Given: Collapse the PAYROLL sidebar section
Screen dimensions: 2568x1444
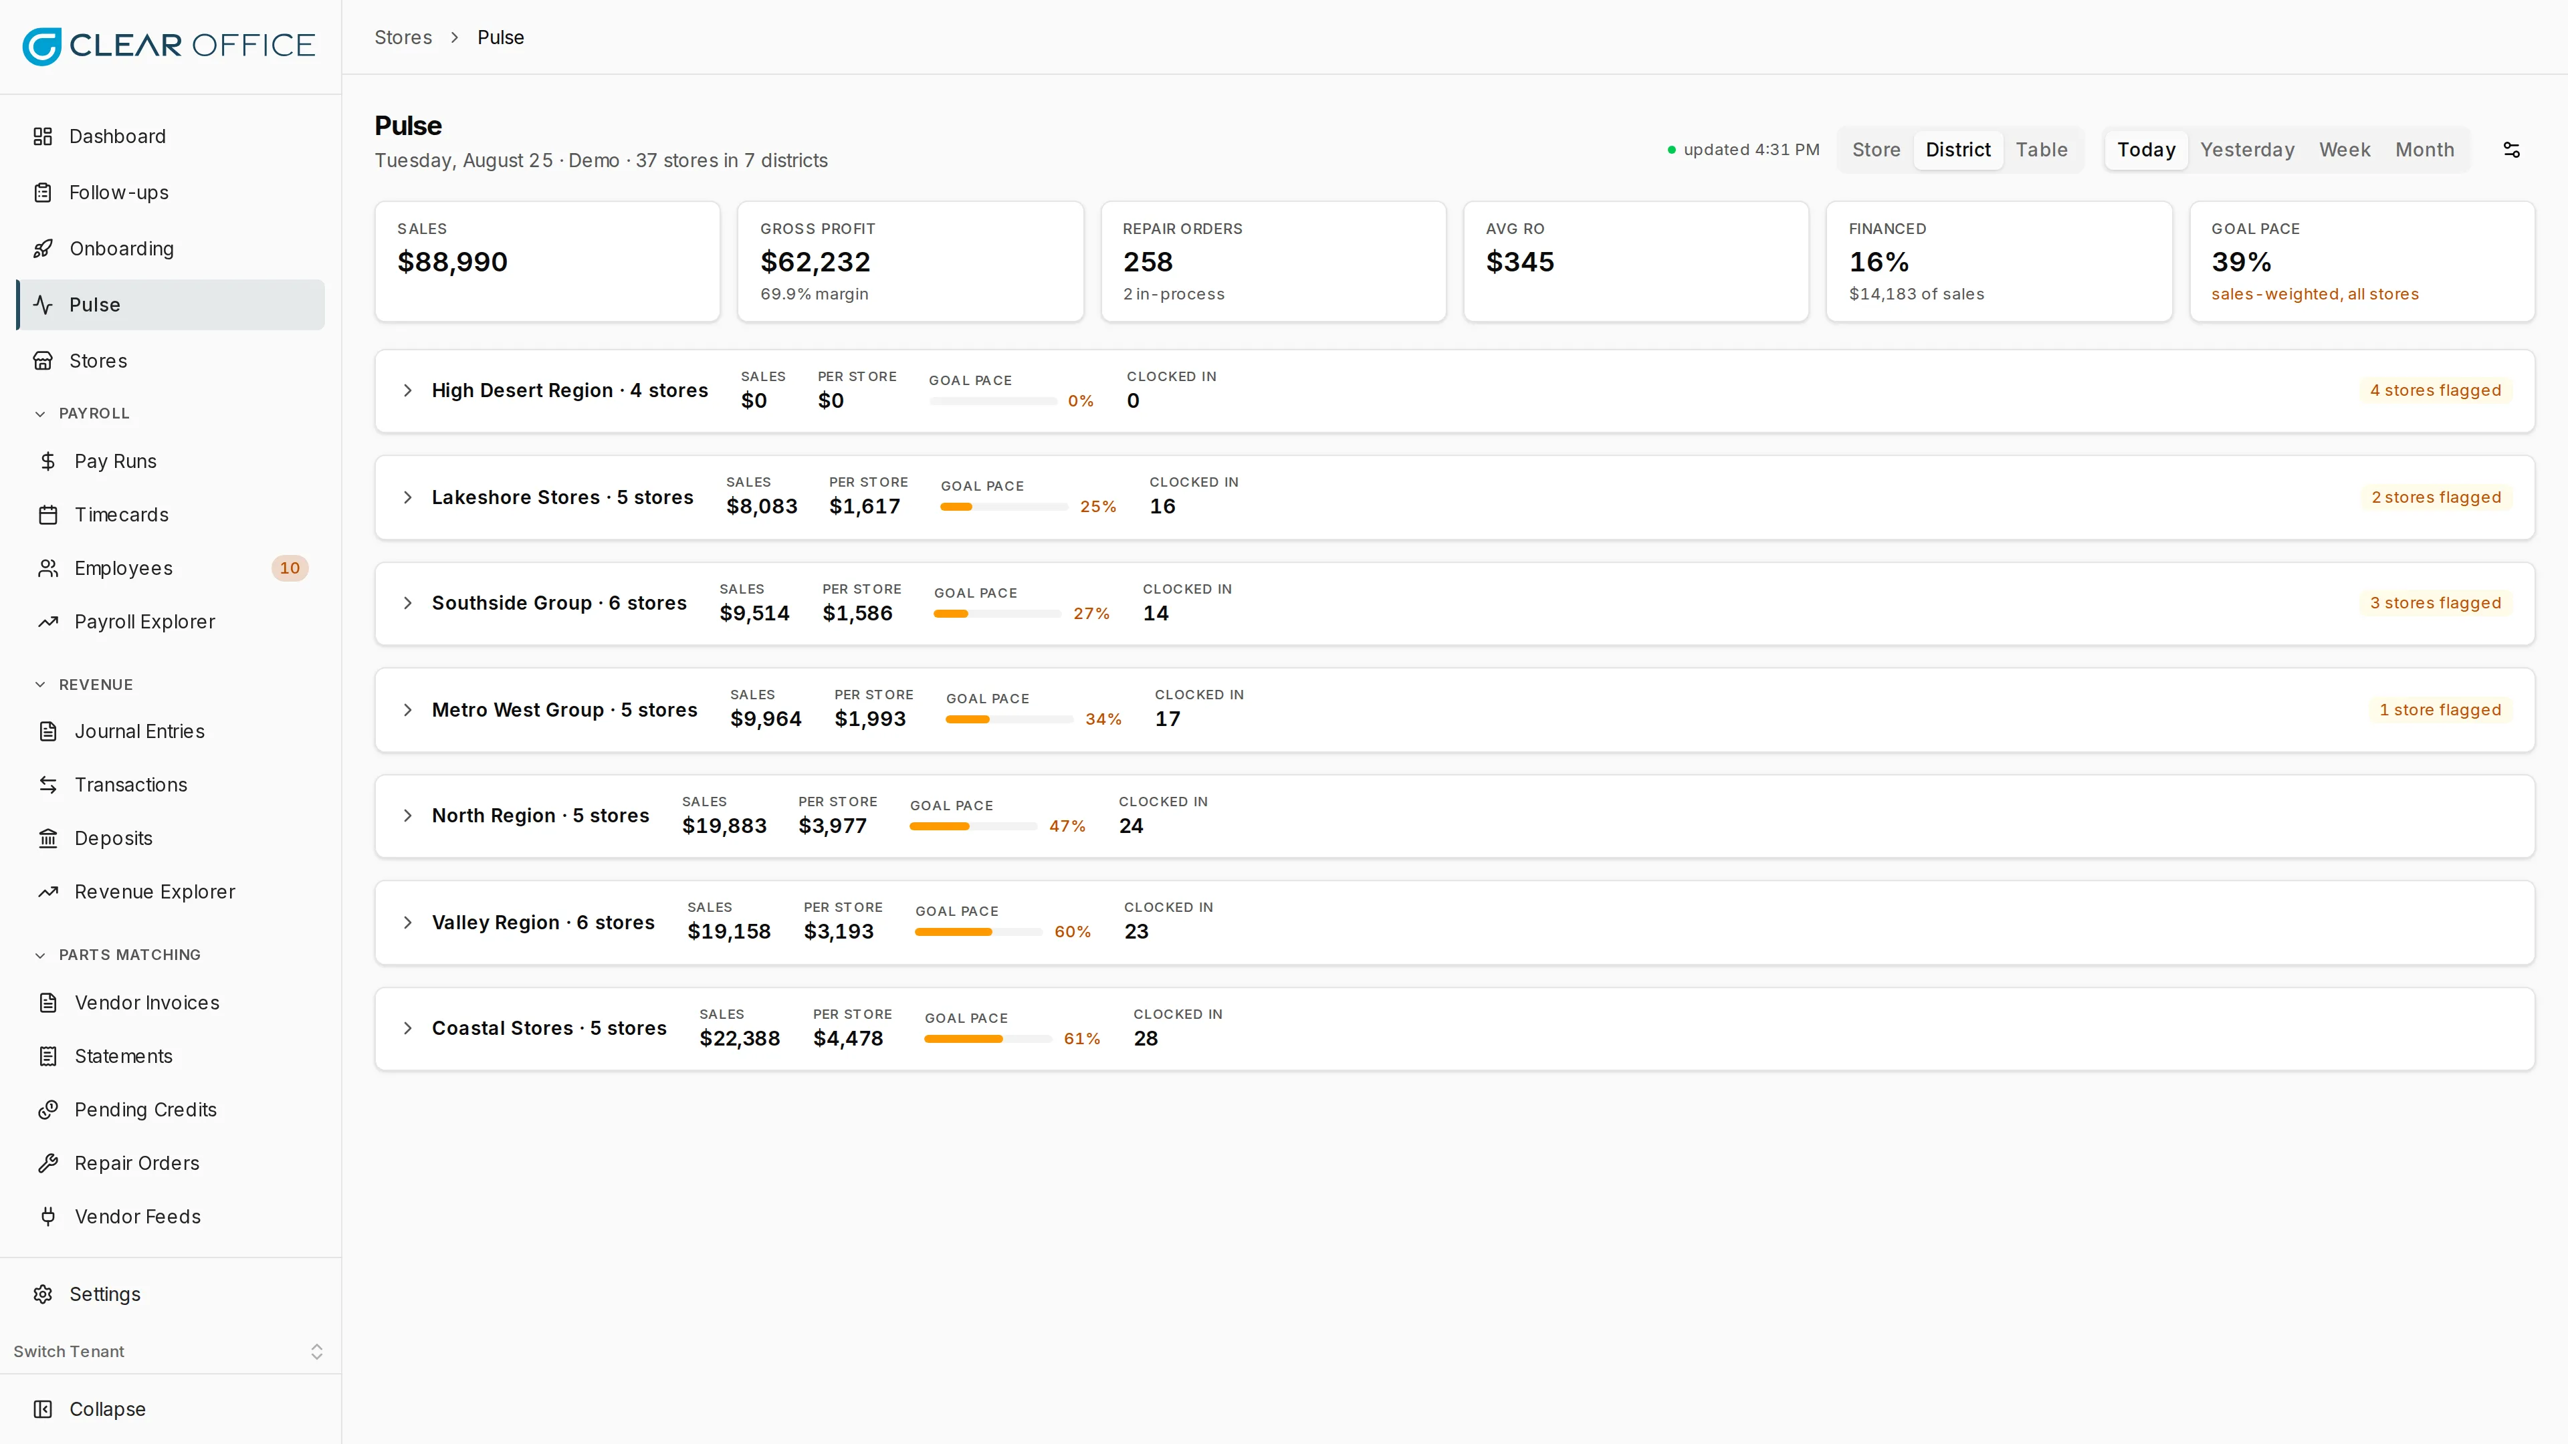Looking at the screenshot, I should click(x=83, y=414).
